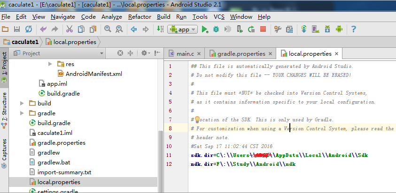396x193 pixels.
Task: Toggle the Captures side tool button
Action: click(x=4, y=154)
